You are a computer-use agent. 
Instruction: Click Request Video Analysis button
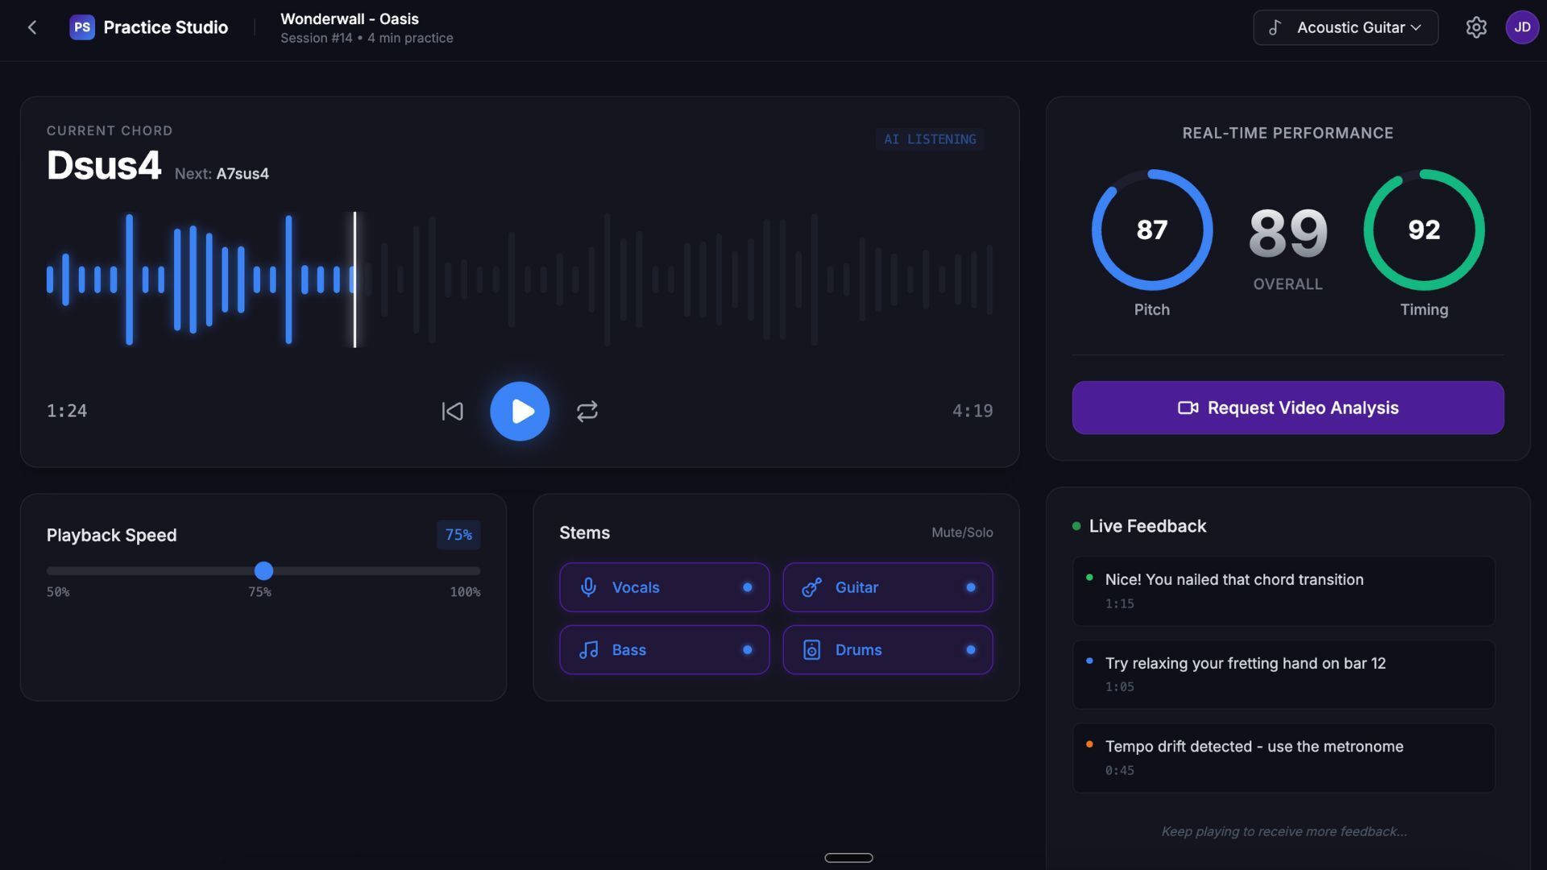(x=1288, y=408)
